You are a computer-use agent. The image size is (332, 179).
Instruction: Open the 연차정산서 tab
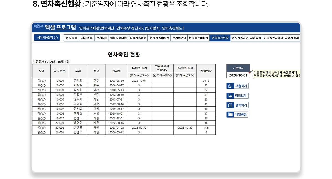pos(179,38)
